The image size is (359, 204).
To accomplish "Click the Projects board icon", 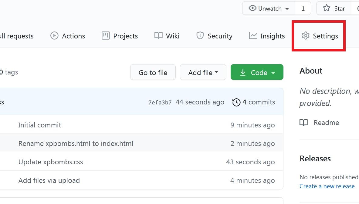I will 106,36.
